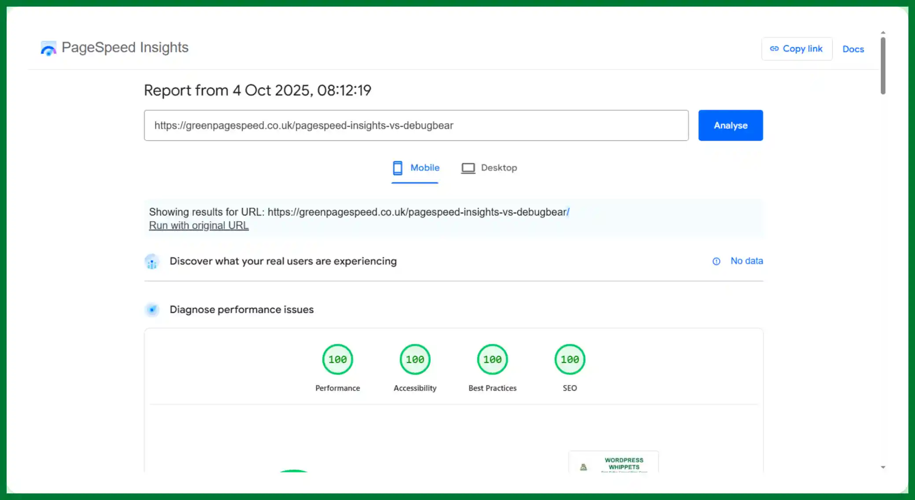Screen dimensions: 915x500
Task: Select the Best Practices score gauge
Action: [x=492, y=360]
